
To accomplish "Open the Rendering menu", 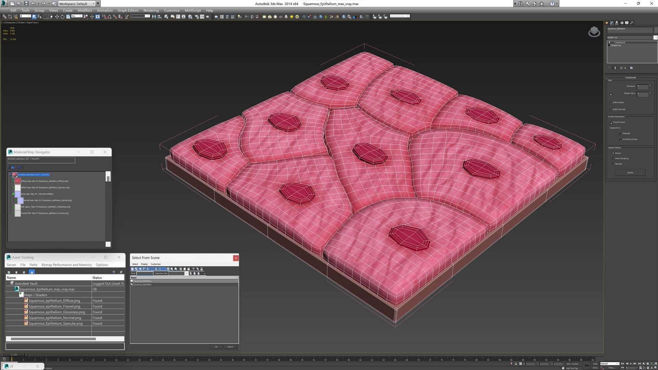I will 151,10.
